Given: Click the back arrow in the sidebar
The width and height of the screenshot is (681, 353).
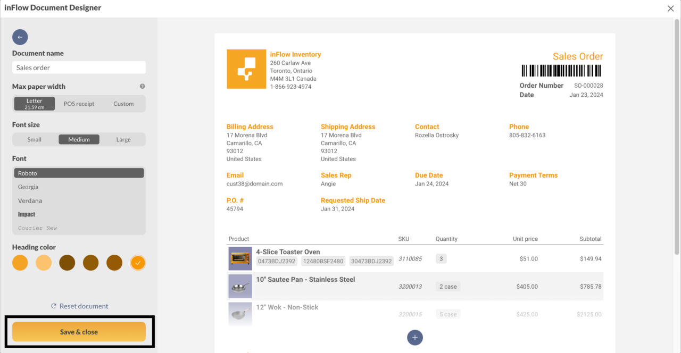Looking at the screenshot, I should (x=20, y=37).
